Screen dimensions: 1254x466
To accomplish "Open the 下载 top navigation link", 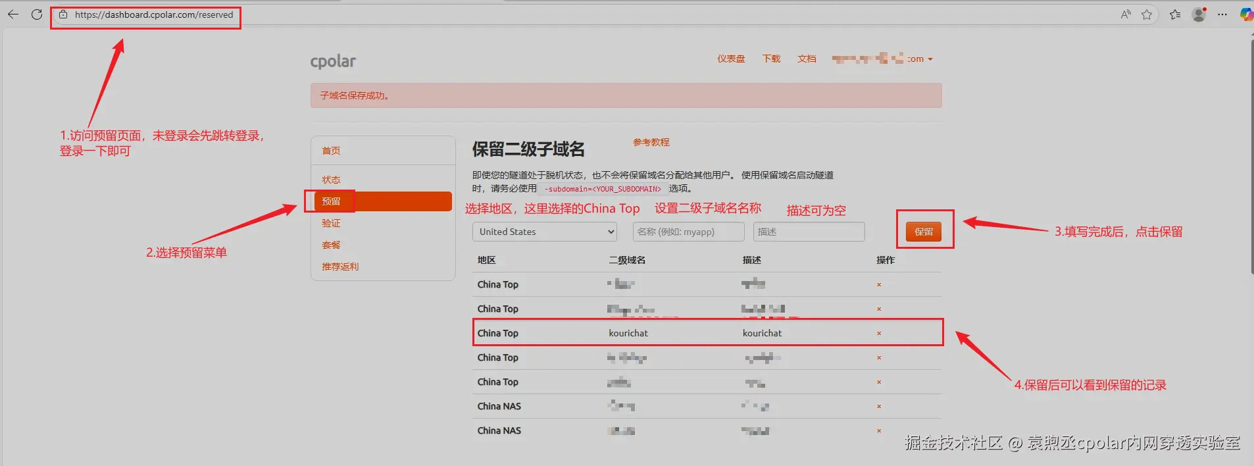I will 771,59.
